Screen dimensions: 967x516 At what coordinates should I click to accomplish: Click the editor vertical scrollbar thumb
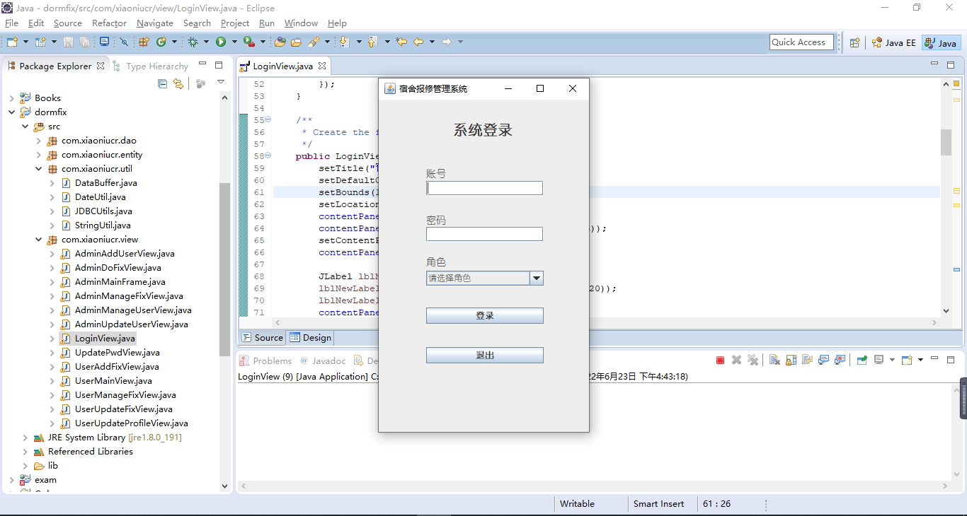(946, 142)
